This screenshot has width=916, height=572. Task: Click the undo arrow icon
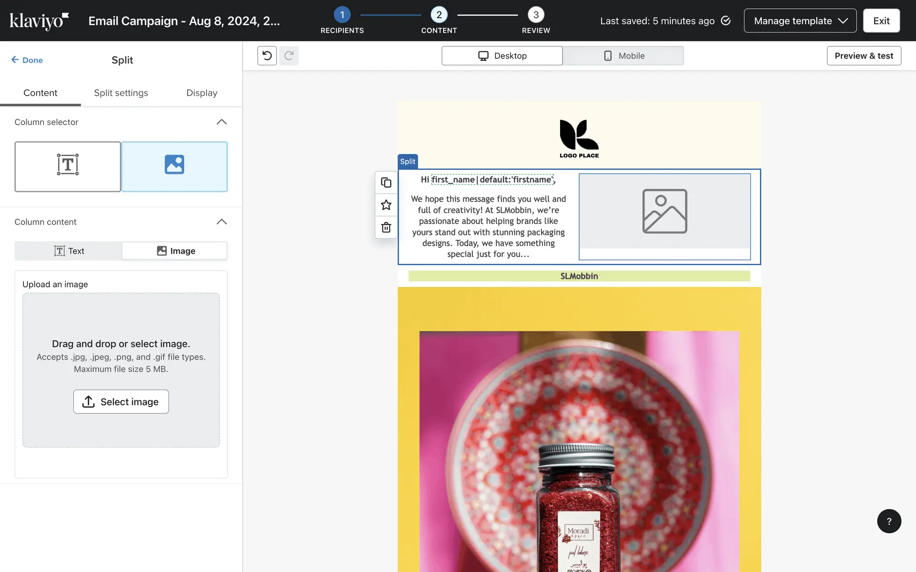coord(267,56)
